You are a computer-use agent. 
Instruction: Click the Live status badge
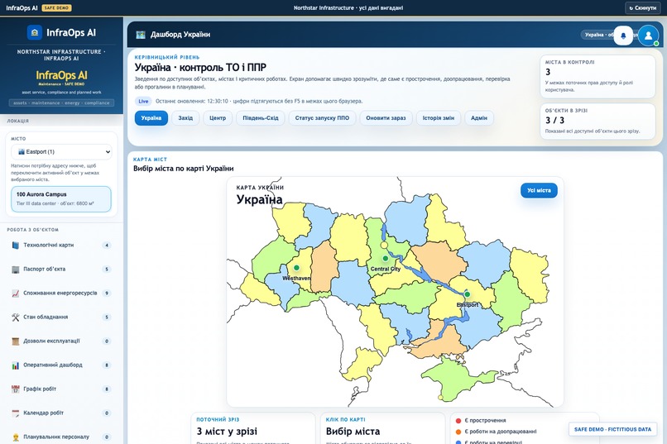pyautogui.click(x=143, y=101)
